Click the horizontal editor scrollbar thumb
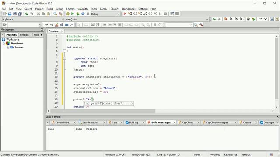 pyautogui.click(x=103, y=111)
